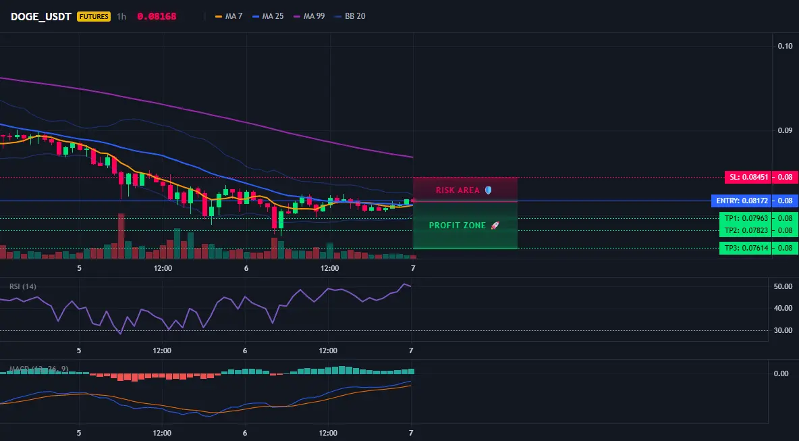Click the current price 0.08168
The image size is (799, 441).
tap(157, 16)
